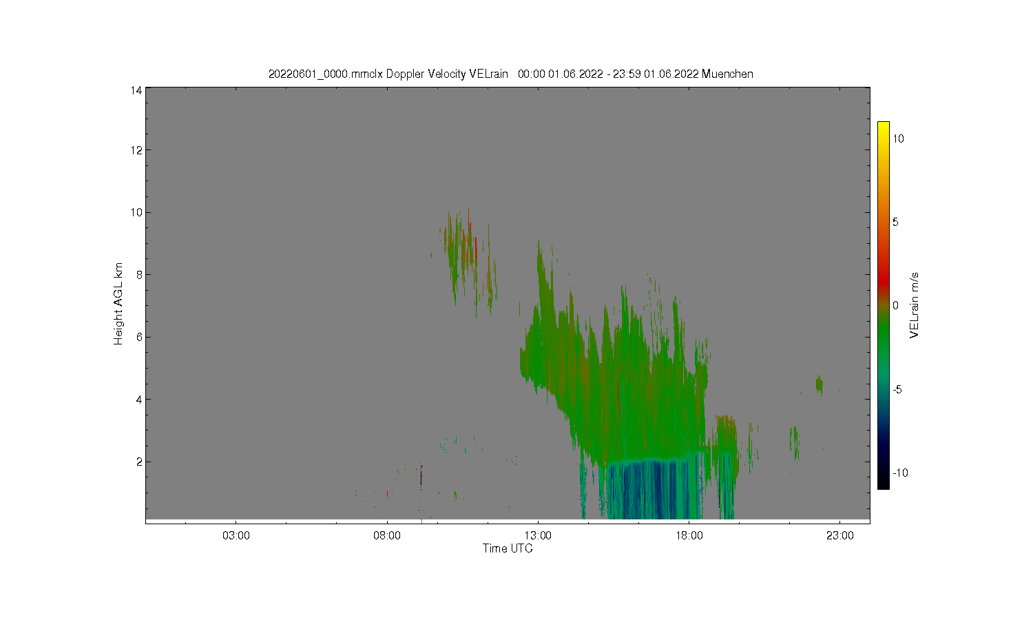
Task: Click the small isolated echo near 22:20 UTC
Action: [x=819, y=385]
